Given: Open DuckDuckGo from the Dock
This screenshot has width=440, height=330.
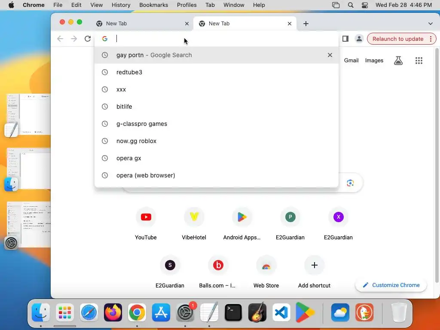Looking at the screenshot, I should [364, 312].
